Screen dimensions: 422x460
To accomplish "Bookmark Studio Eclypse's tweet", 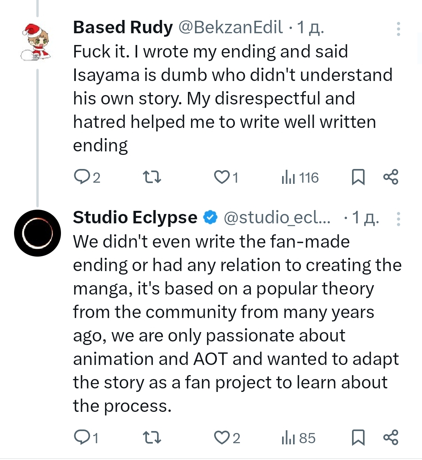I will (x=358, y=437).
